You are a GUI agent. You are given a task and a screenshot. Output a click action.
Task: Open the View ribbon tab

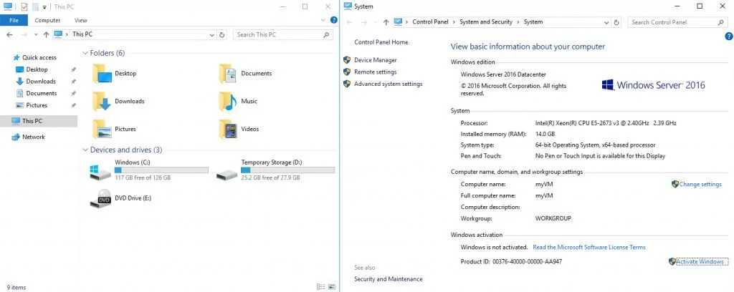point(80,20)
